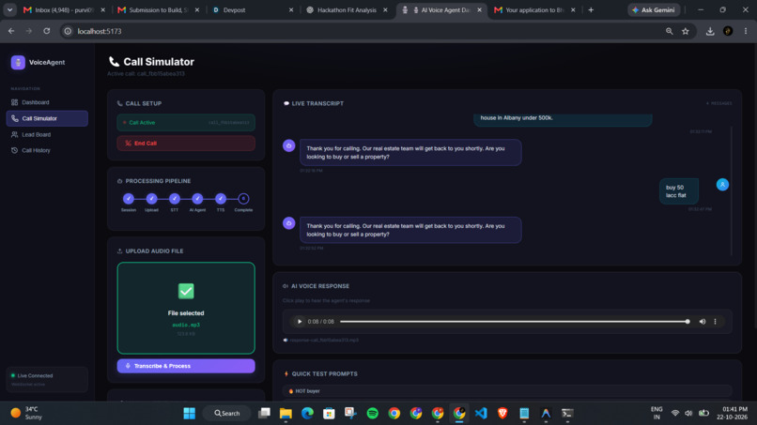Click the AI Agent pipeline step
Image resolution: width=757 pixels, height=425 pixels.
pos(197,199)
